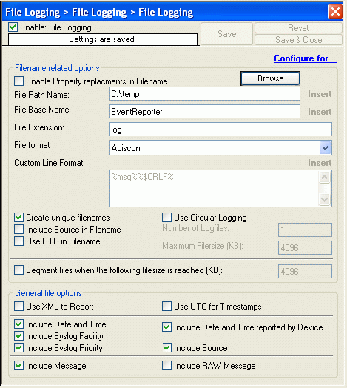The height and width of the screenshot is (388, 347).
Task: Click into the File Extension field
Action: 220,130
